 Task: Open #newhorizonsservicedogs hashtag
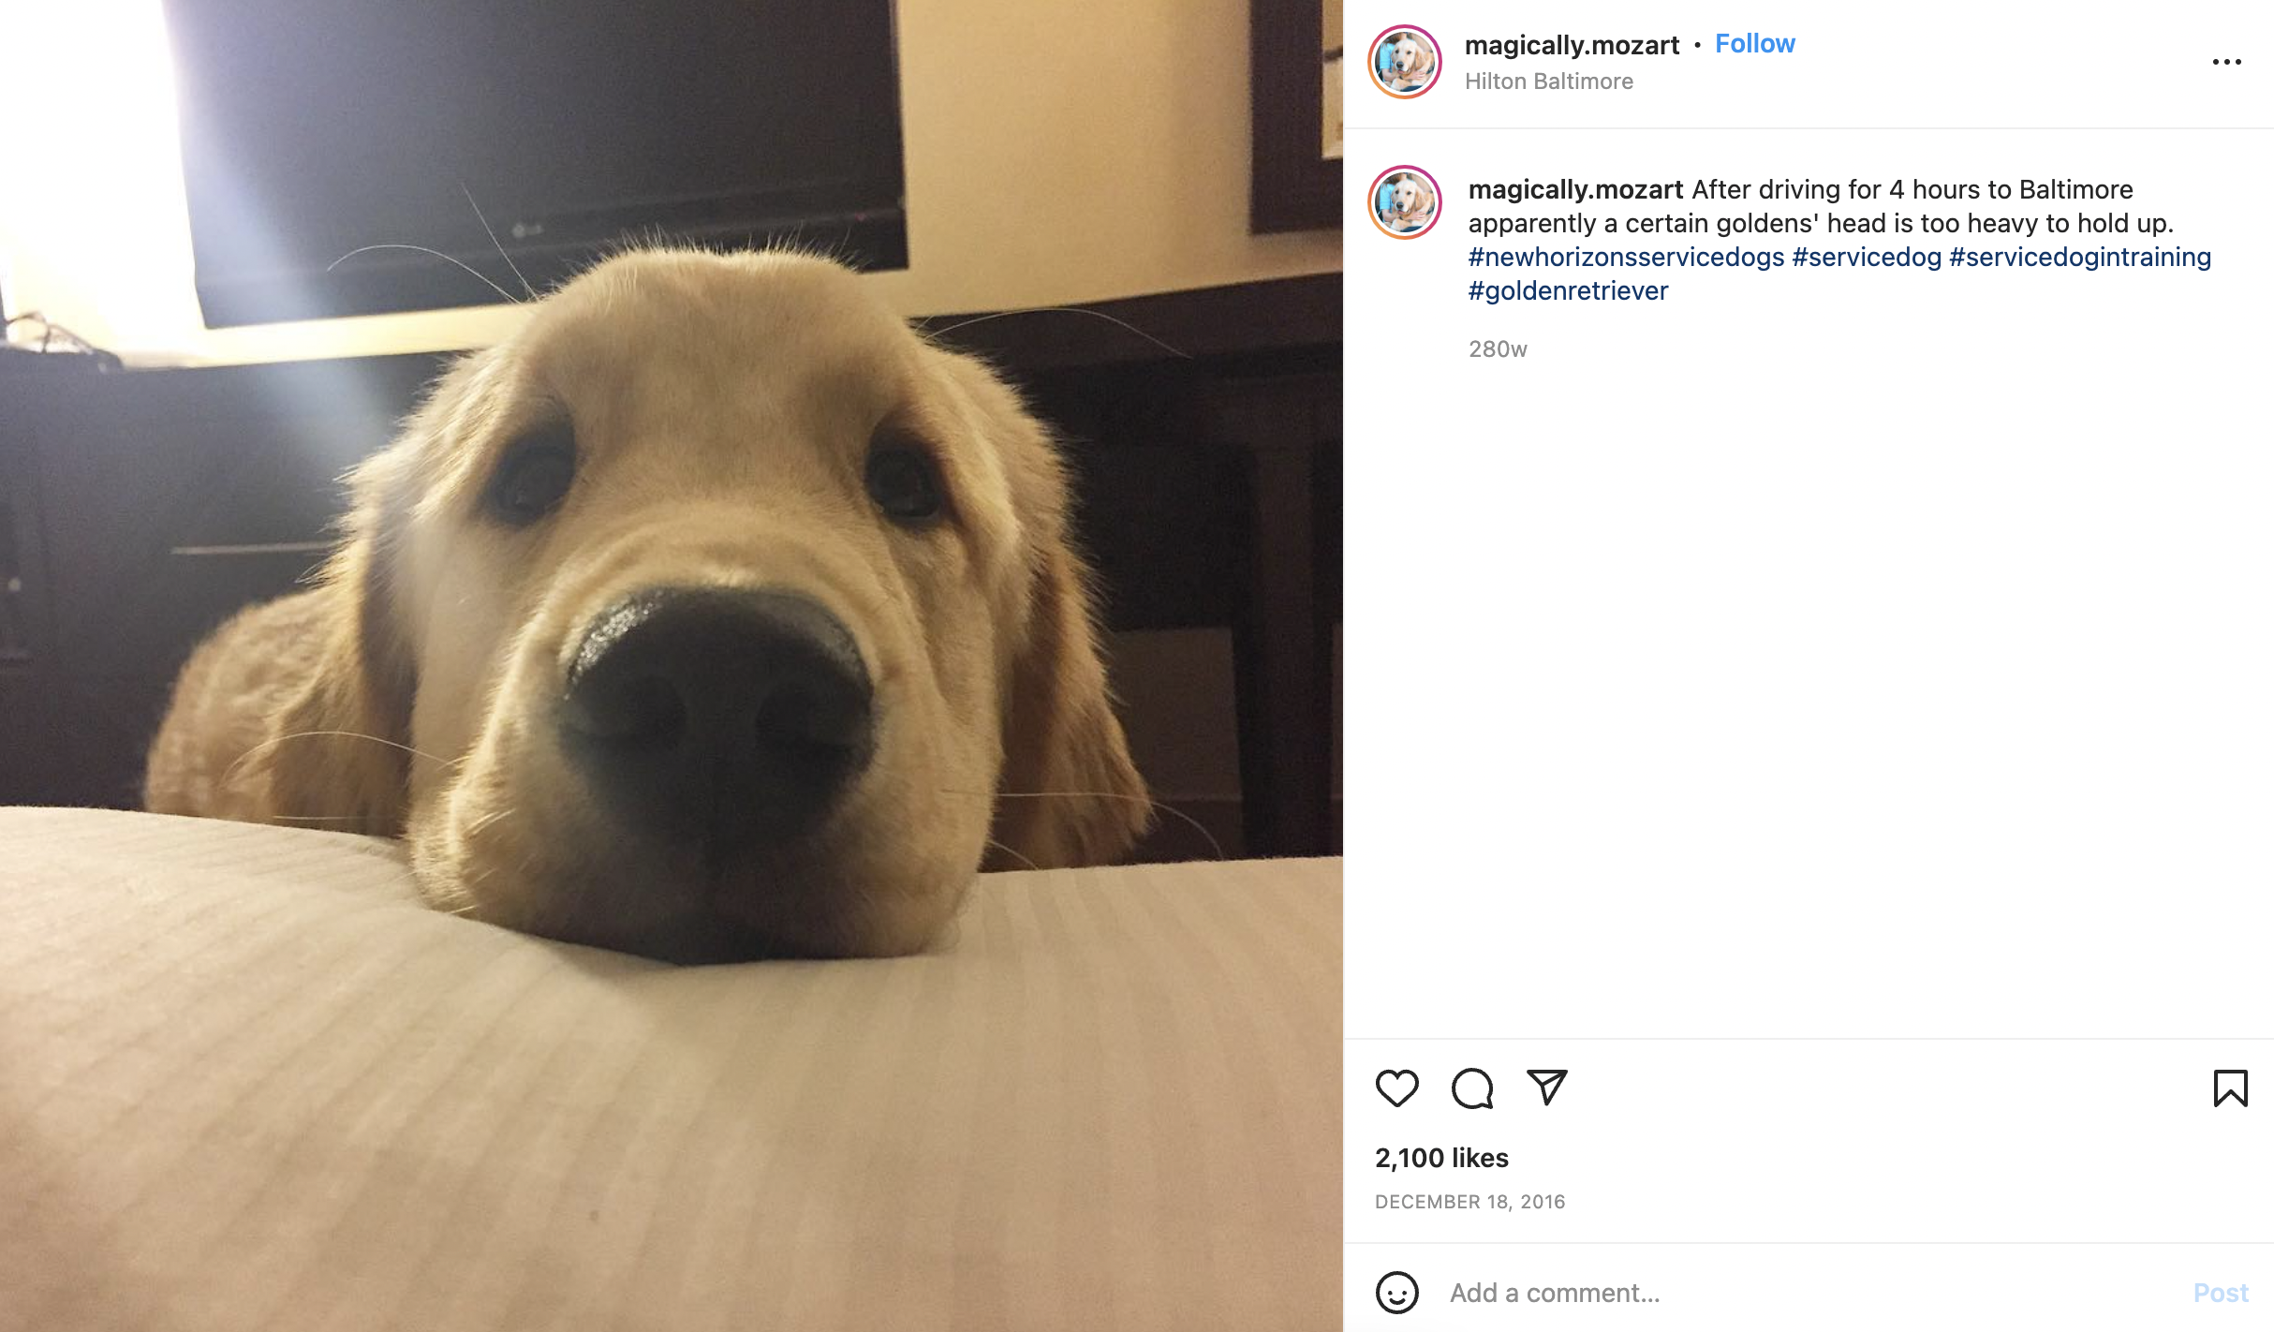click(1626, 257)
